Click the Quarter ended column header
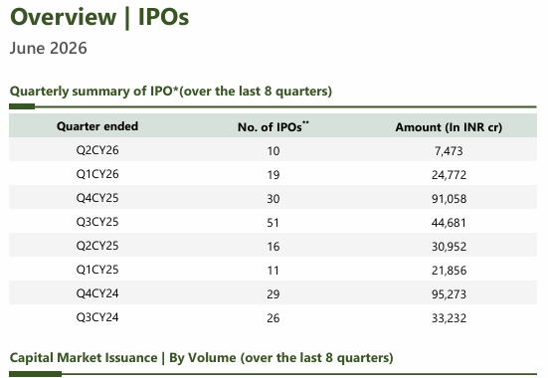 coord(97,126)
